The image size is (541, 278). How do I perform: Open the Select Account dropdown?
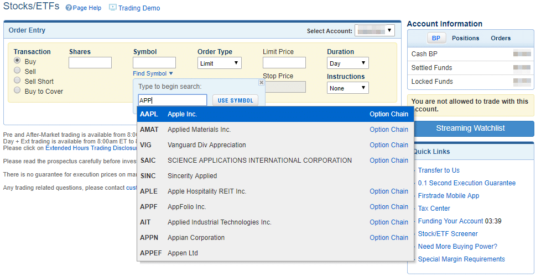point(374,31)
